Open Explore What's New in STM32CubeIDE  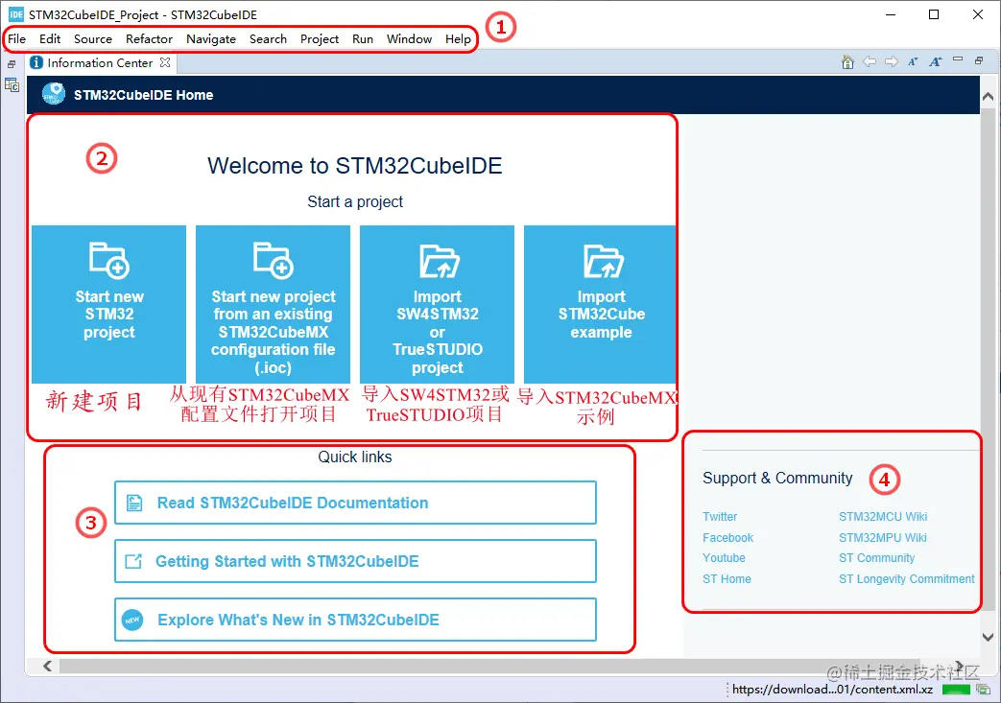pyautogui.click(x=355, y=620)
